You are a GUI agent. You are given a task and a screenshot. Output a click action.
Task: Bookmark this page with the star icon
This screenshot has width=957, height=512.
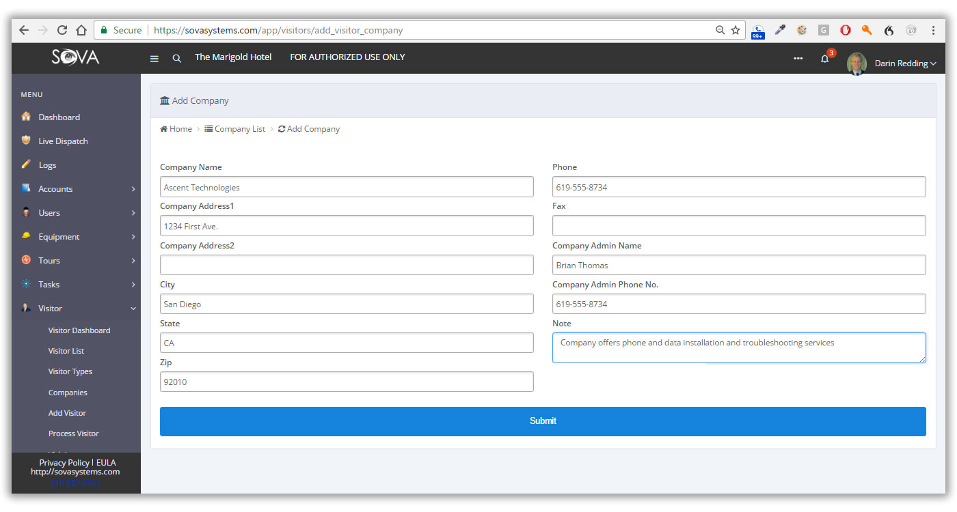click(x=736, y=30)
